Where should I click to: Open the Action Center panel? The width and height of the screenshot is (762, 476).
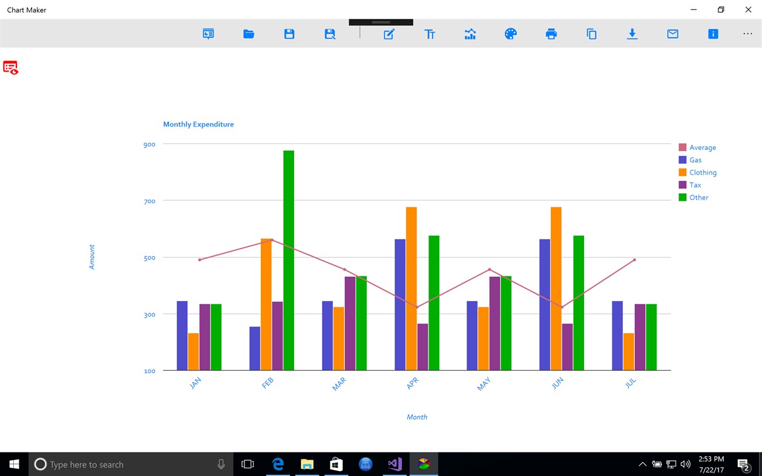743,464
